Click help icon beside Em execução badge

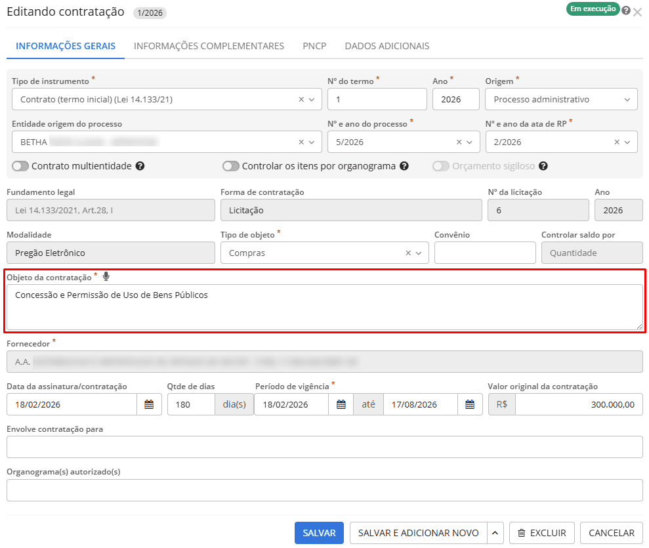click(x=626, y=11)
